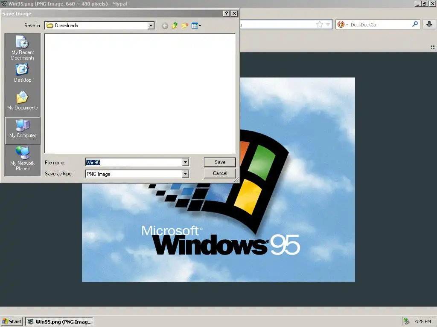
Task: Click the File name text field
Action: coord(134,162)
